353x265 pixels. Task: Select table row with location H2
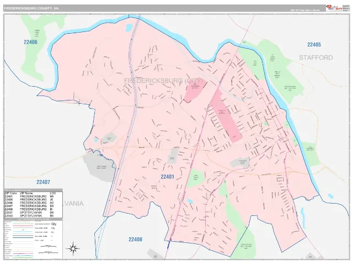pyautogui.click(x=33, y=203)
